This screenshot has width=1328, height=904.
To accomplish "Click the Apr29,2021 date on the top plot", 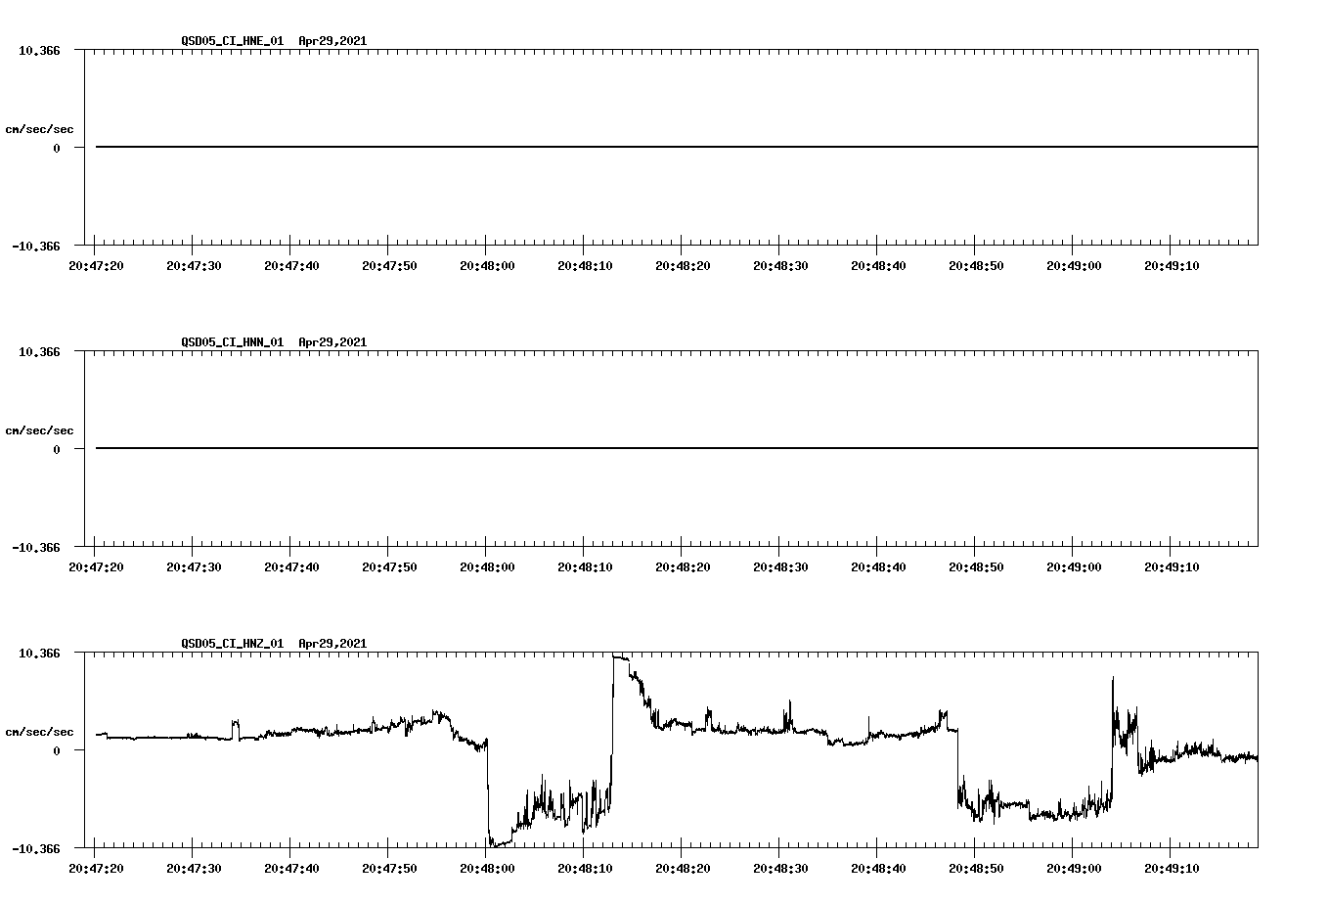I will pos(332,41).
